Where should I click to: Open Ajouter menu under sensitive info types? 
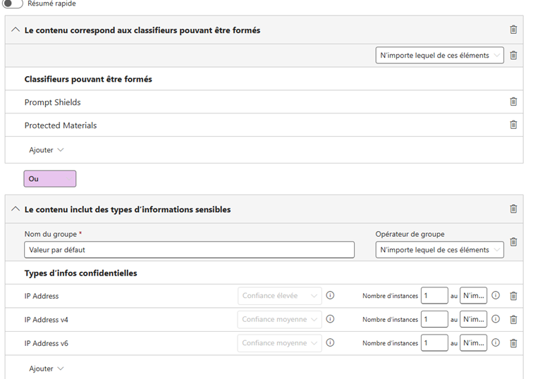[x=47, y=368]
